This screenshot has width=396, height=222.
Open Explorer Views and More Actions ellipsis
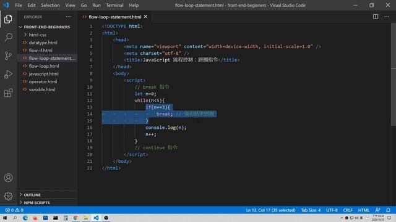click(x=68, y=17)
